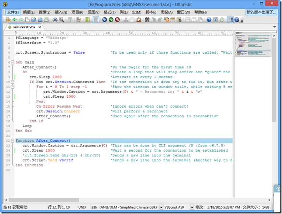Click the green Back arrow toolbar icon

(x=15, y=20)
